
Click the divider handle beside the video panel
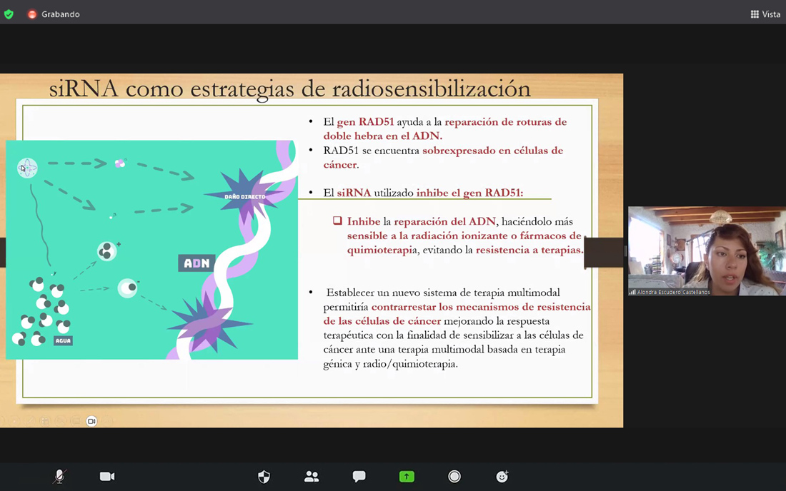(x=625, y=250)
